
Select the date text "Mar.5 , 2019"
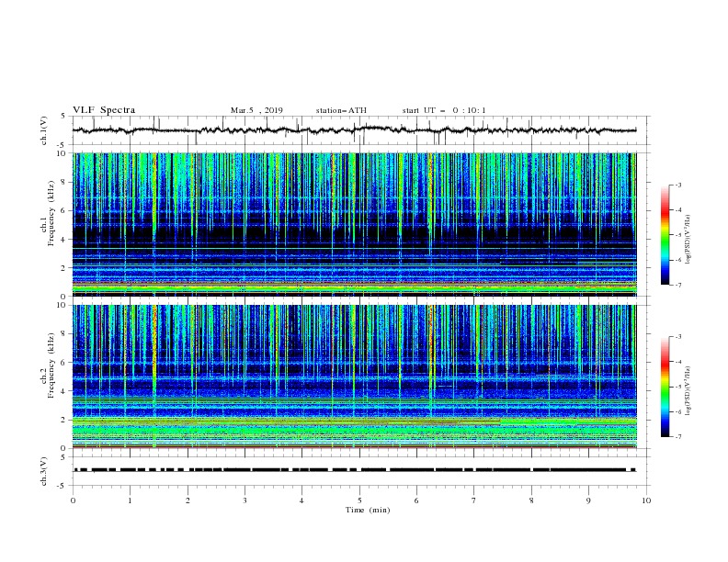tap(256, 110)
